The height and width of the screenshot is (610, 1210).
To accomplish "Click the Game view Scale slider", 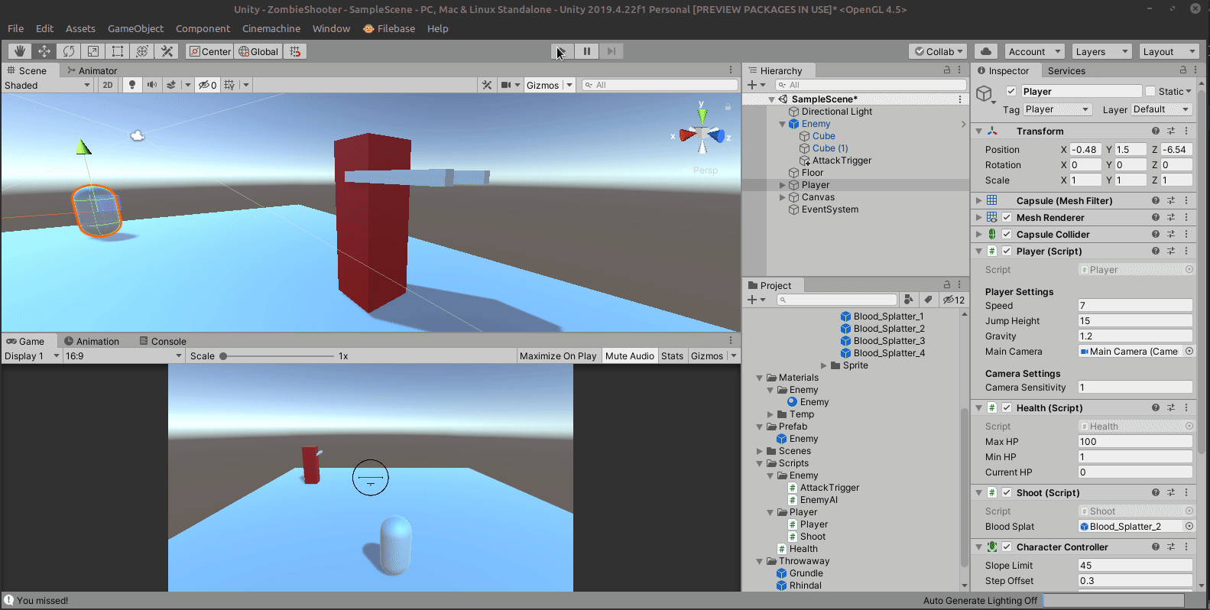I will tap(277, 355).
